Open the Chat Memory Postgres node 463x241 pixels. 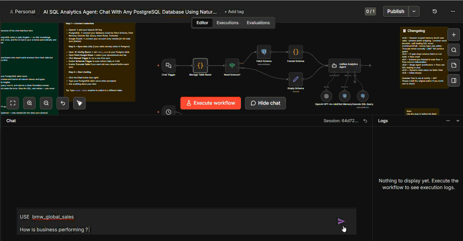point(344,96)
